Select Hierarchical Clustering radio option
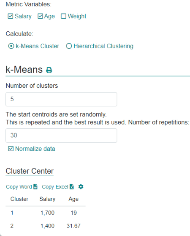Viewport: 190px width, 236px height. pyautogui.click(x=69, y=46)
